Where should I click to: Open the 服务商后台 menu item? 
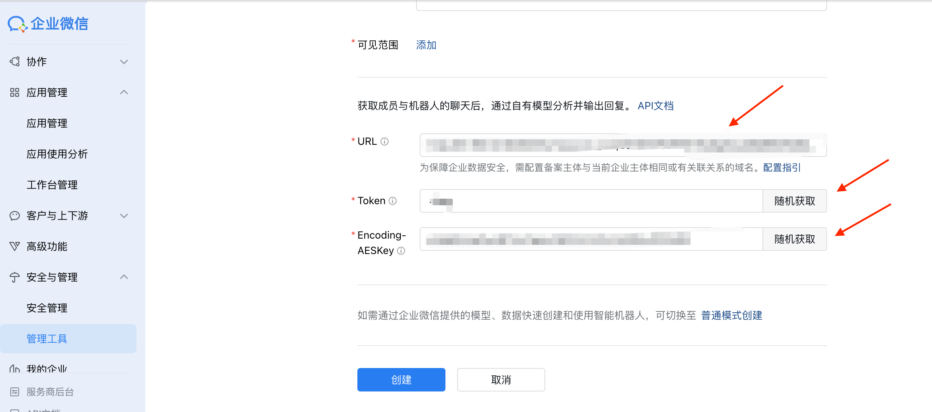pyautogui.click(x=50, y=392)
